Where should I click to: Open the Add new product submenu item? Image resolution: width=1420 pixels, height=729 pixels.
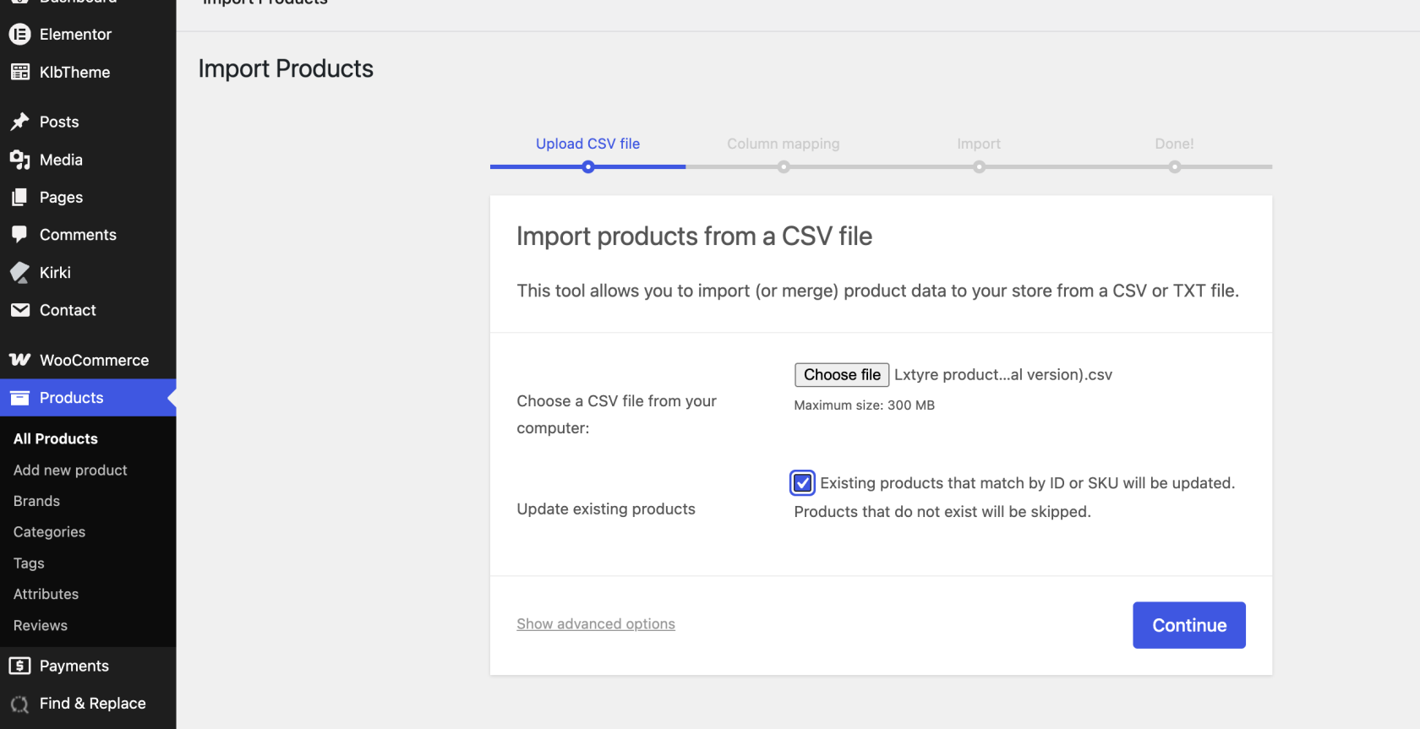[x=70, y=470]
